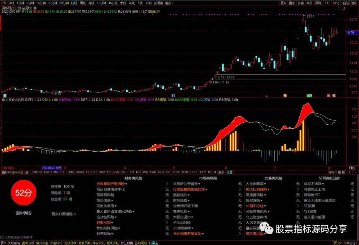Open 更多扫雷避险 link
The image size is (359, 245).
point(63,214)
